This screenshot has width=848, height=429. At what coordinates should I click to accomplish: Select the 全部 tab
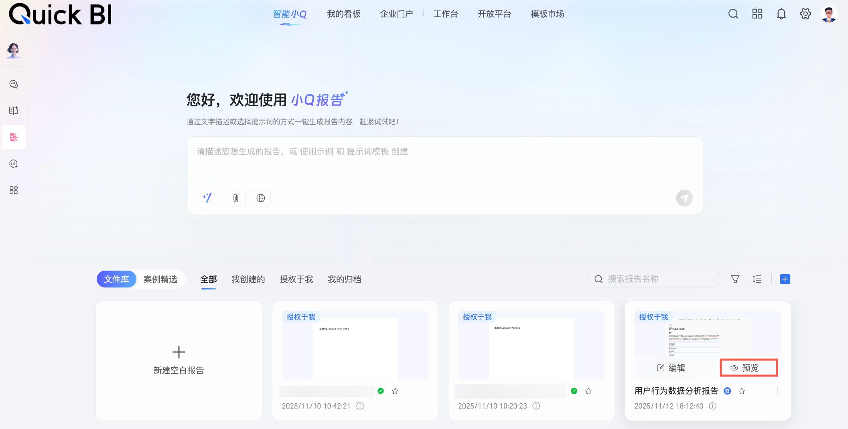(209, 279)
